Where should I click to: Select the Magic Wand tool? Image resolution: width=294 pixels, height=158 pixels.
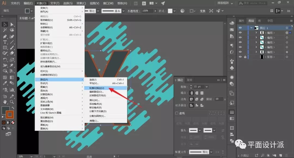tap(5, 30)
